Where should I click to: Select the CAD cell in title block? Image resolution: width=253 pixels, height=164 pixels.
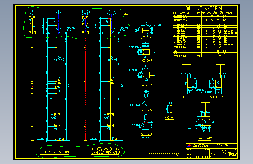[x=189, y=154]
